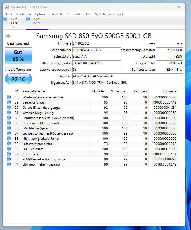Close the CrystalDiskInfo window
The width and height of the screenshot is (191, 230).
pyautogui.click(x=179, y=7)
